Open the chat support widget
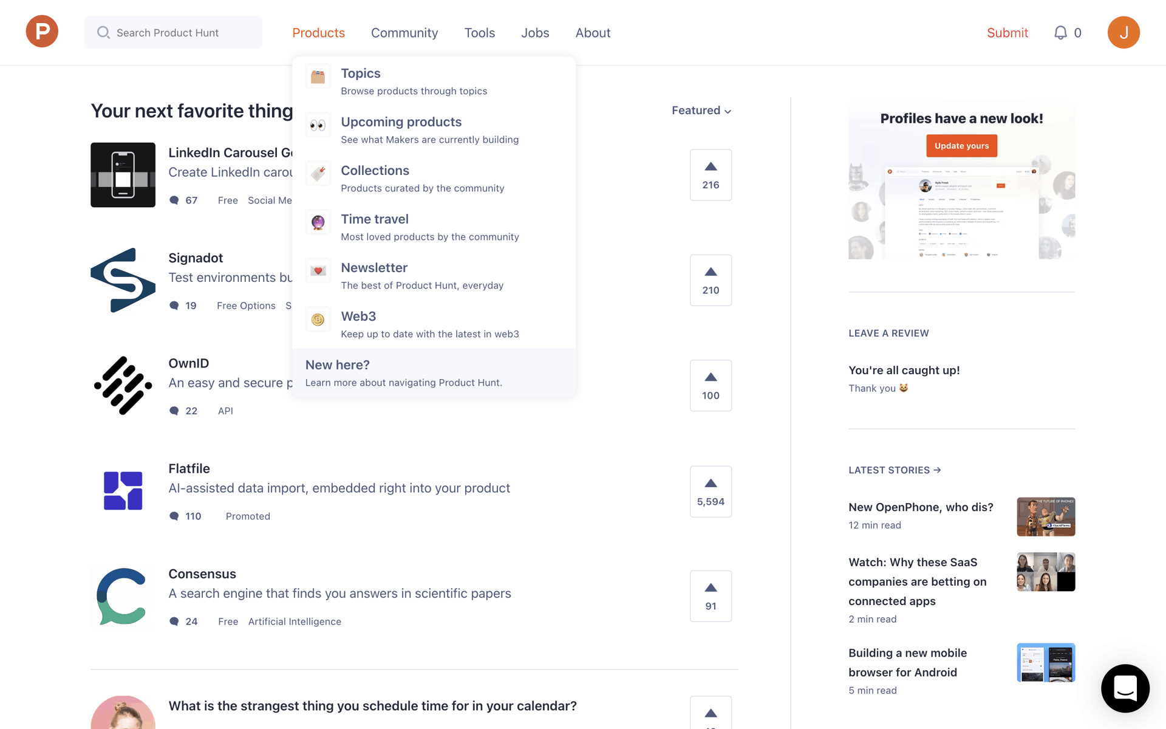This screenshot has width=1166, height=729. [1125, 688]
